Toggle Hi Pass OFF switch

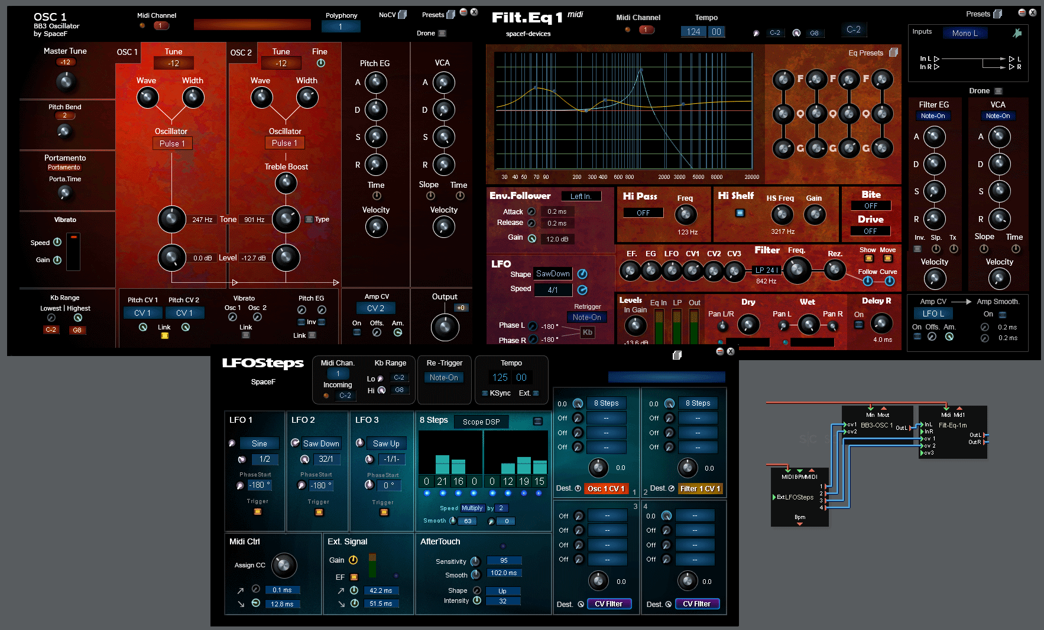pos(643,213)
